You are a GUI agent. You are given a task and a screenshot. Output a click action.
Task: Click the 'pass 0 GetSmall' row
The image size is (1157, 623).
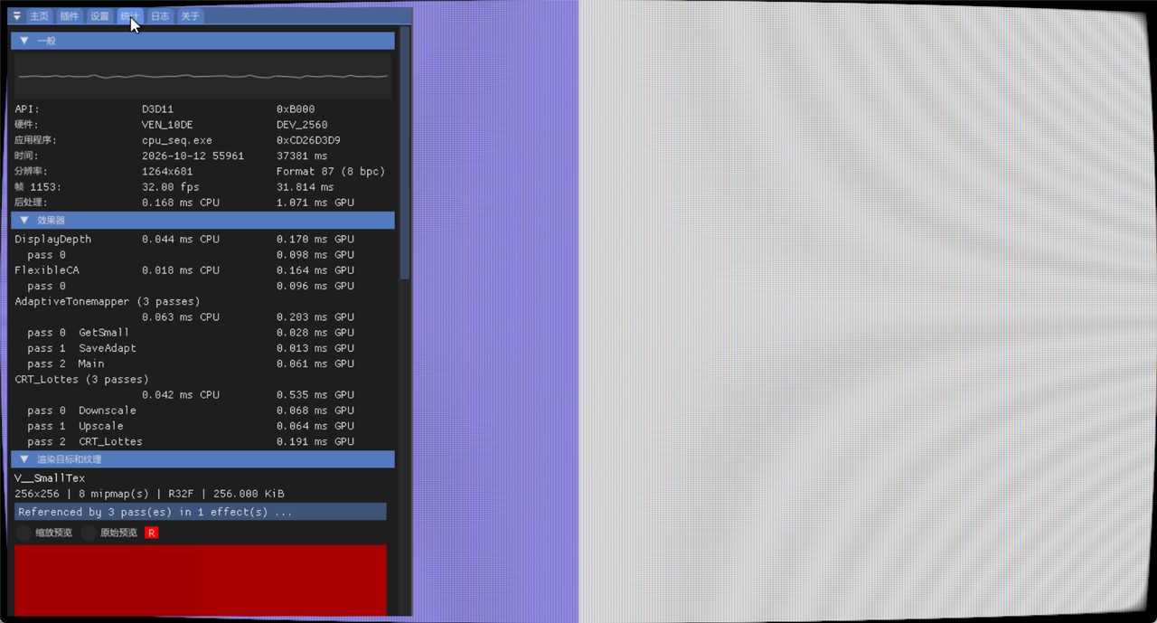[x=78, y=333]
